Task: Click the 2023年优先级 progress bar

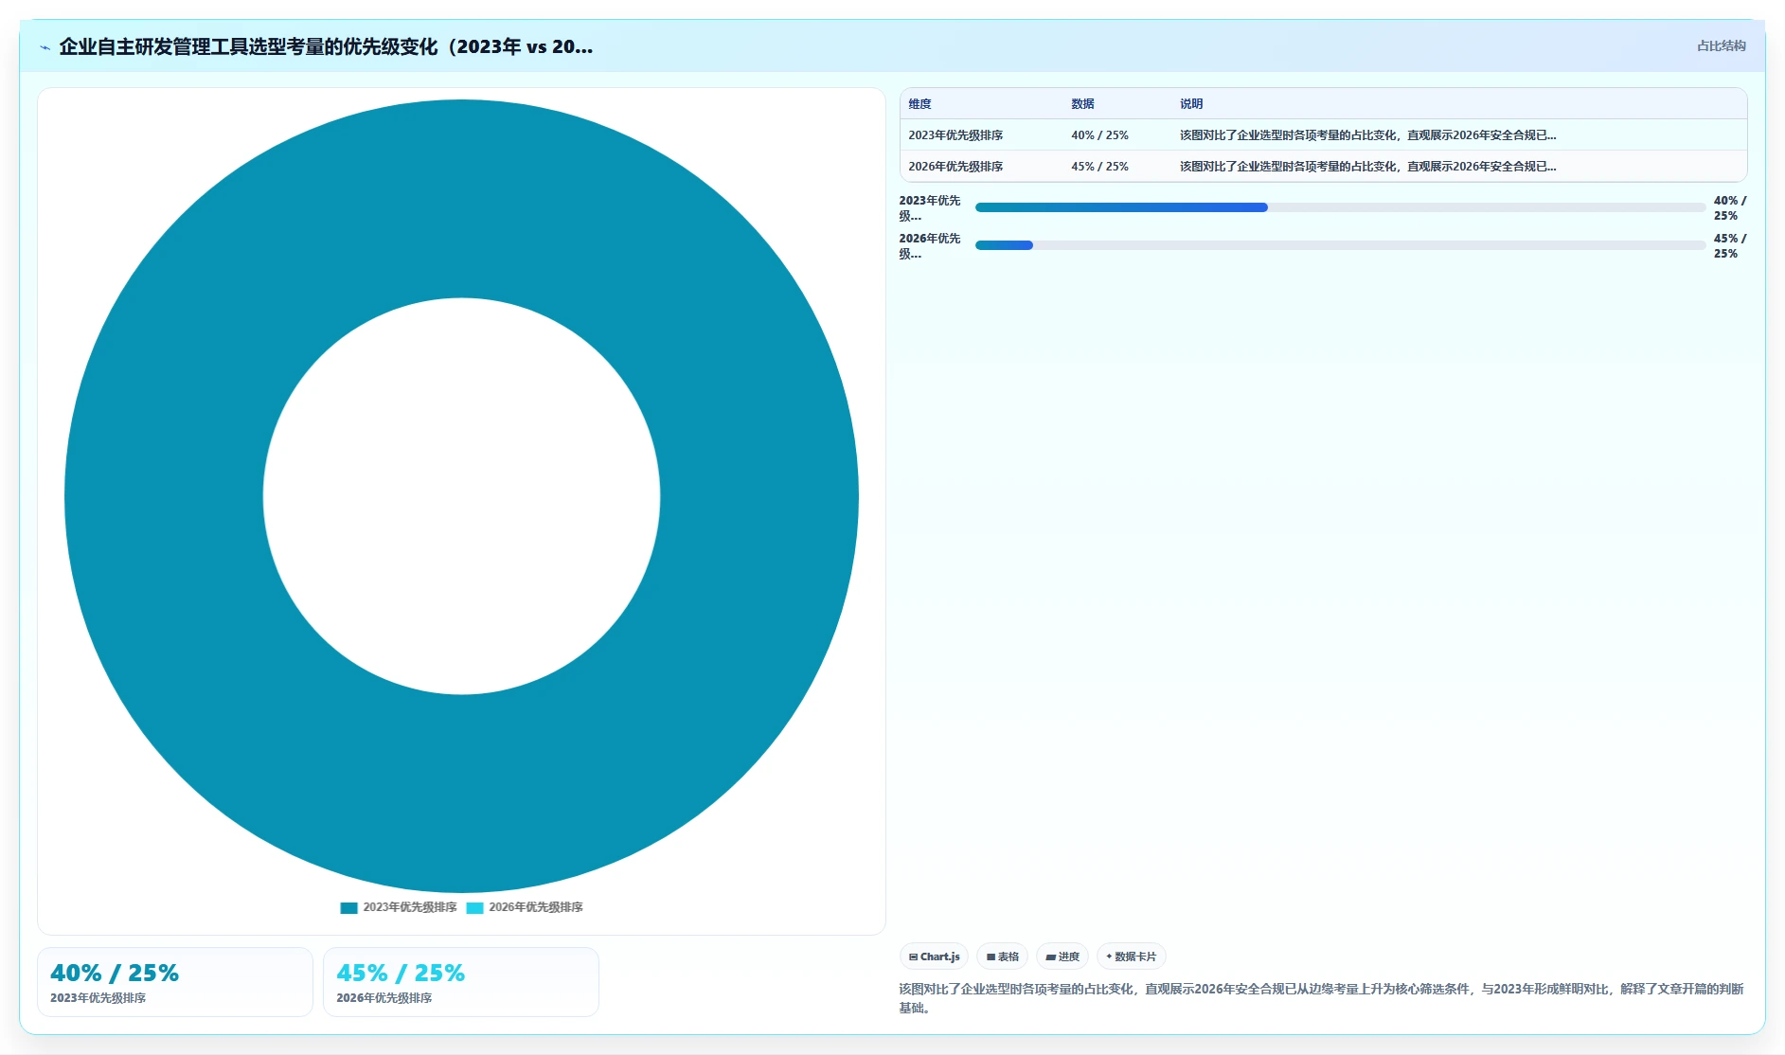Action: click(x=1340, y=207)
